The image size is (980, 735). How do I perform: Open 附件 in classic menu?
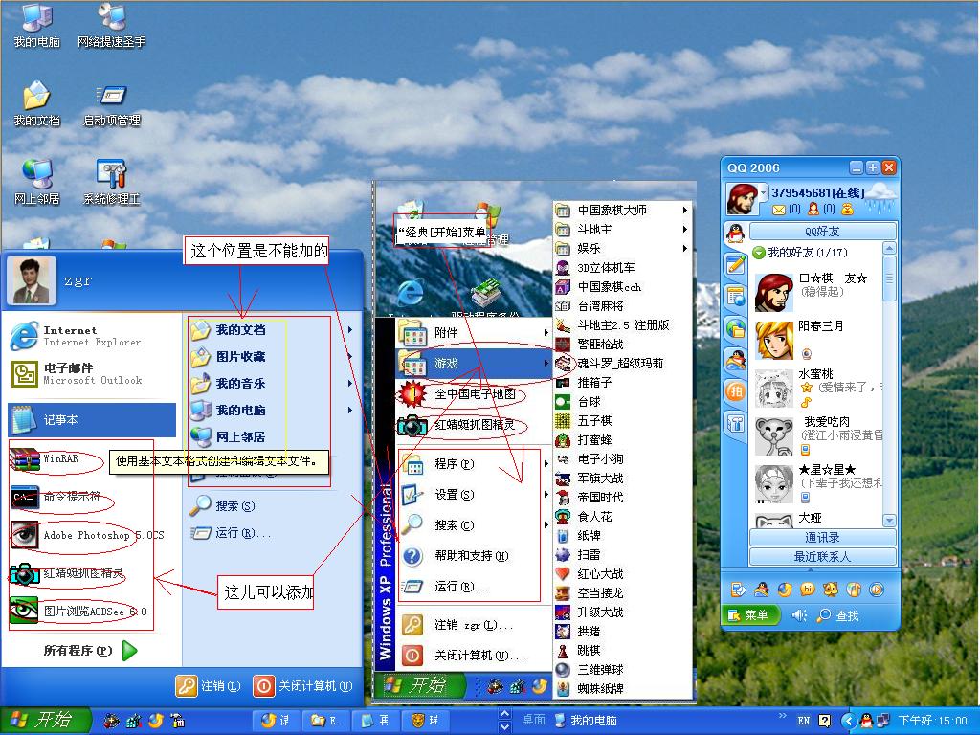click(x=474, y=332)
